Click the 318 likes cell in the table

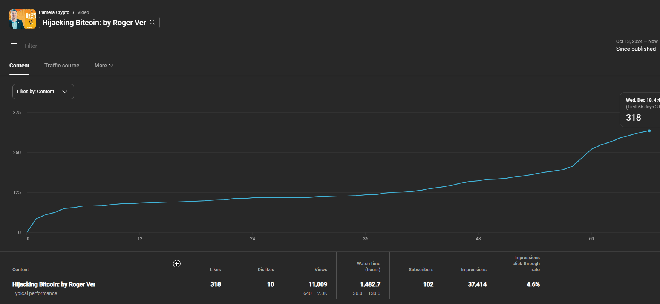(216, 284)
